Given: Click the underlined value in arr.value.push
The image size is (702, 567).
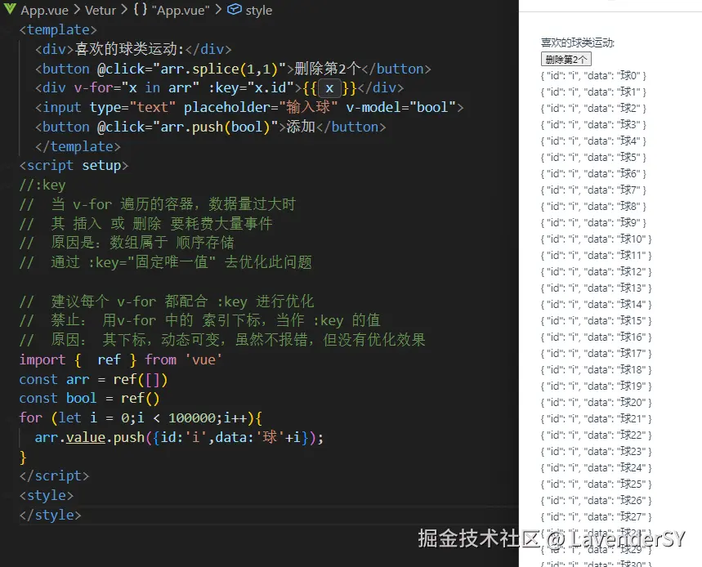Looking at the screenshot, I should click(85, 437).
